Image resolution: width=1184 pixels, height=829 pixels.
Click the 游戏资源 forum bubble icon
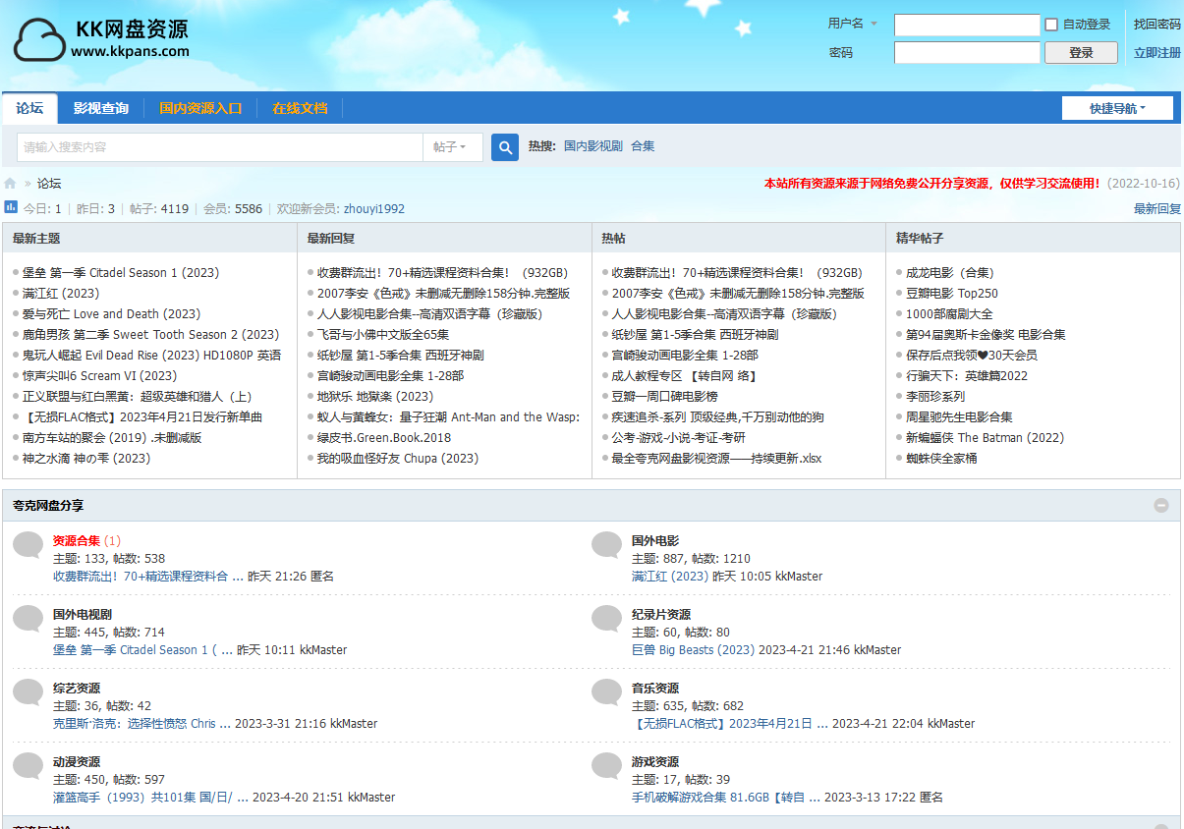tap(607, 767)
